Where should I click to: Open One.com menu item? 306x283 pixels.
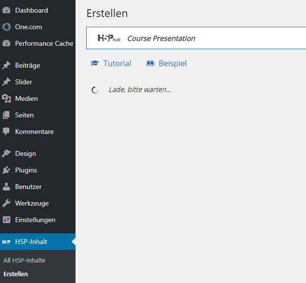click(38, 27)
